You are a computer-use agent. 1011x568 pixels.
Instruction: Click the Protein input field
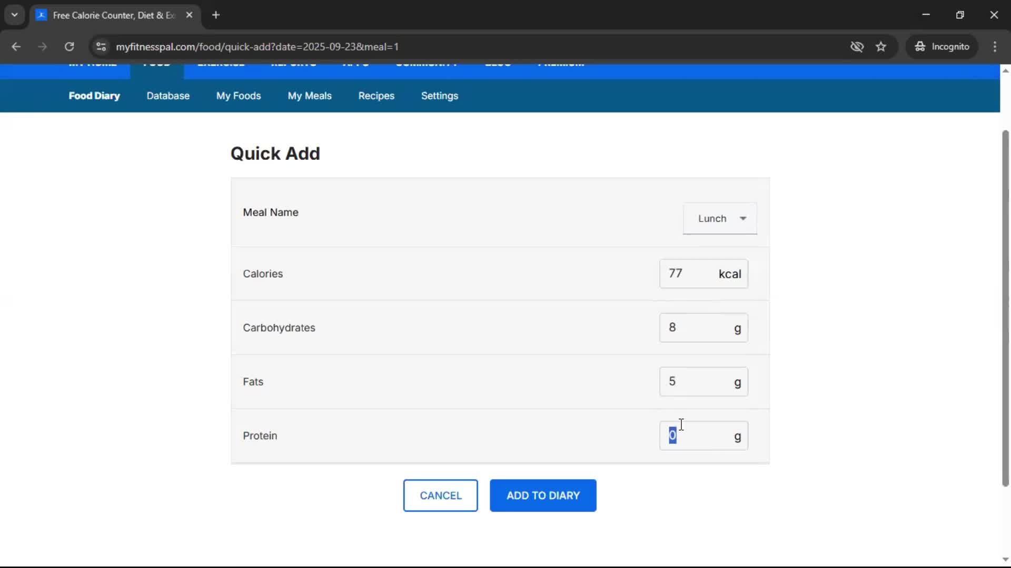point(703,435)
